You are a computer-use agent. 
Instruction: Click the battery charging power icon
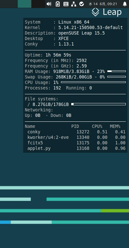(x=58, y=4)
